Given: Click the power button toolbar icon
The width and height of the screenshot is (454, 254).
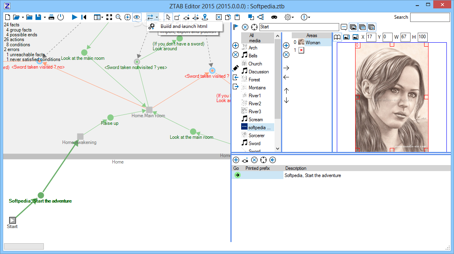Looking at the screenshot, I should tap(61, 18).
